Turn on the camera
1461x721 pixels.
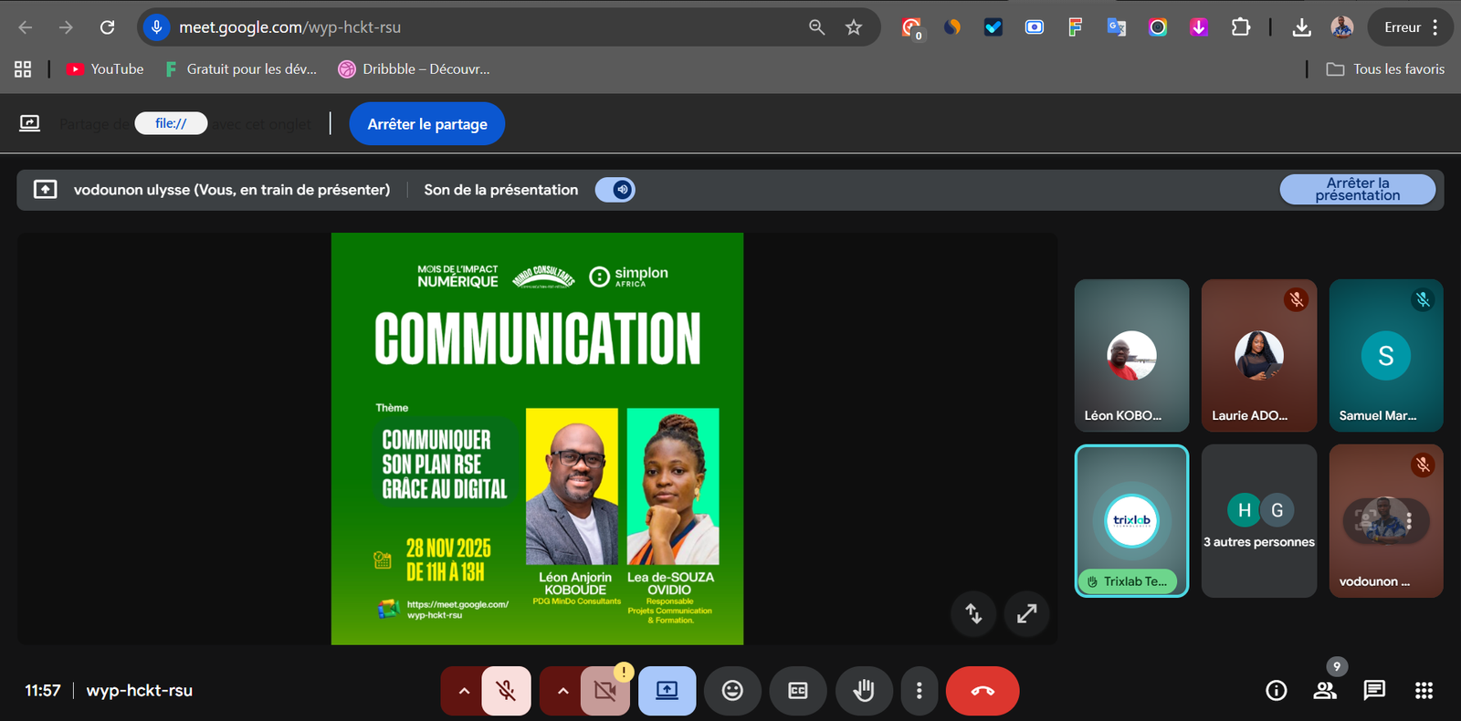click(604, 691)
